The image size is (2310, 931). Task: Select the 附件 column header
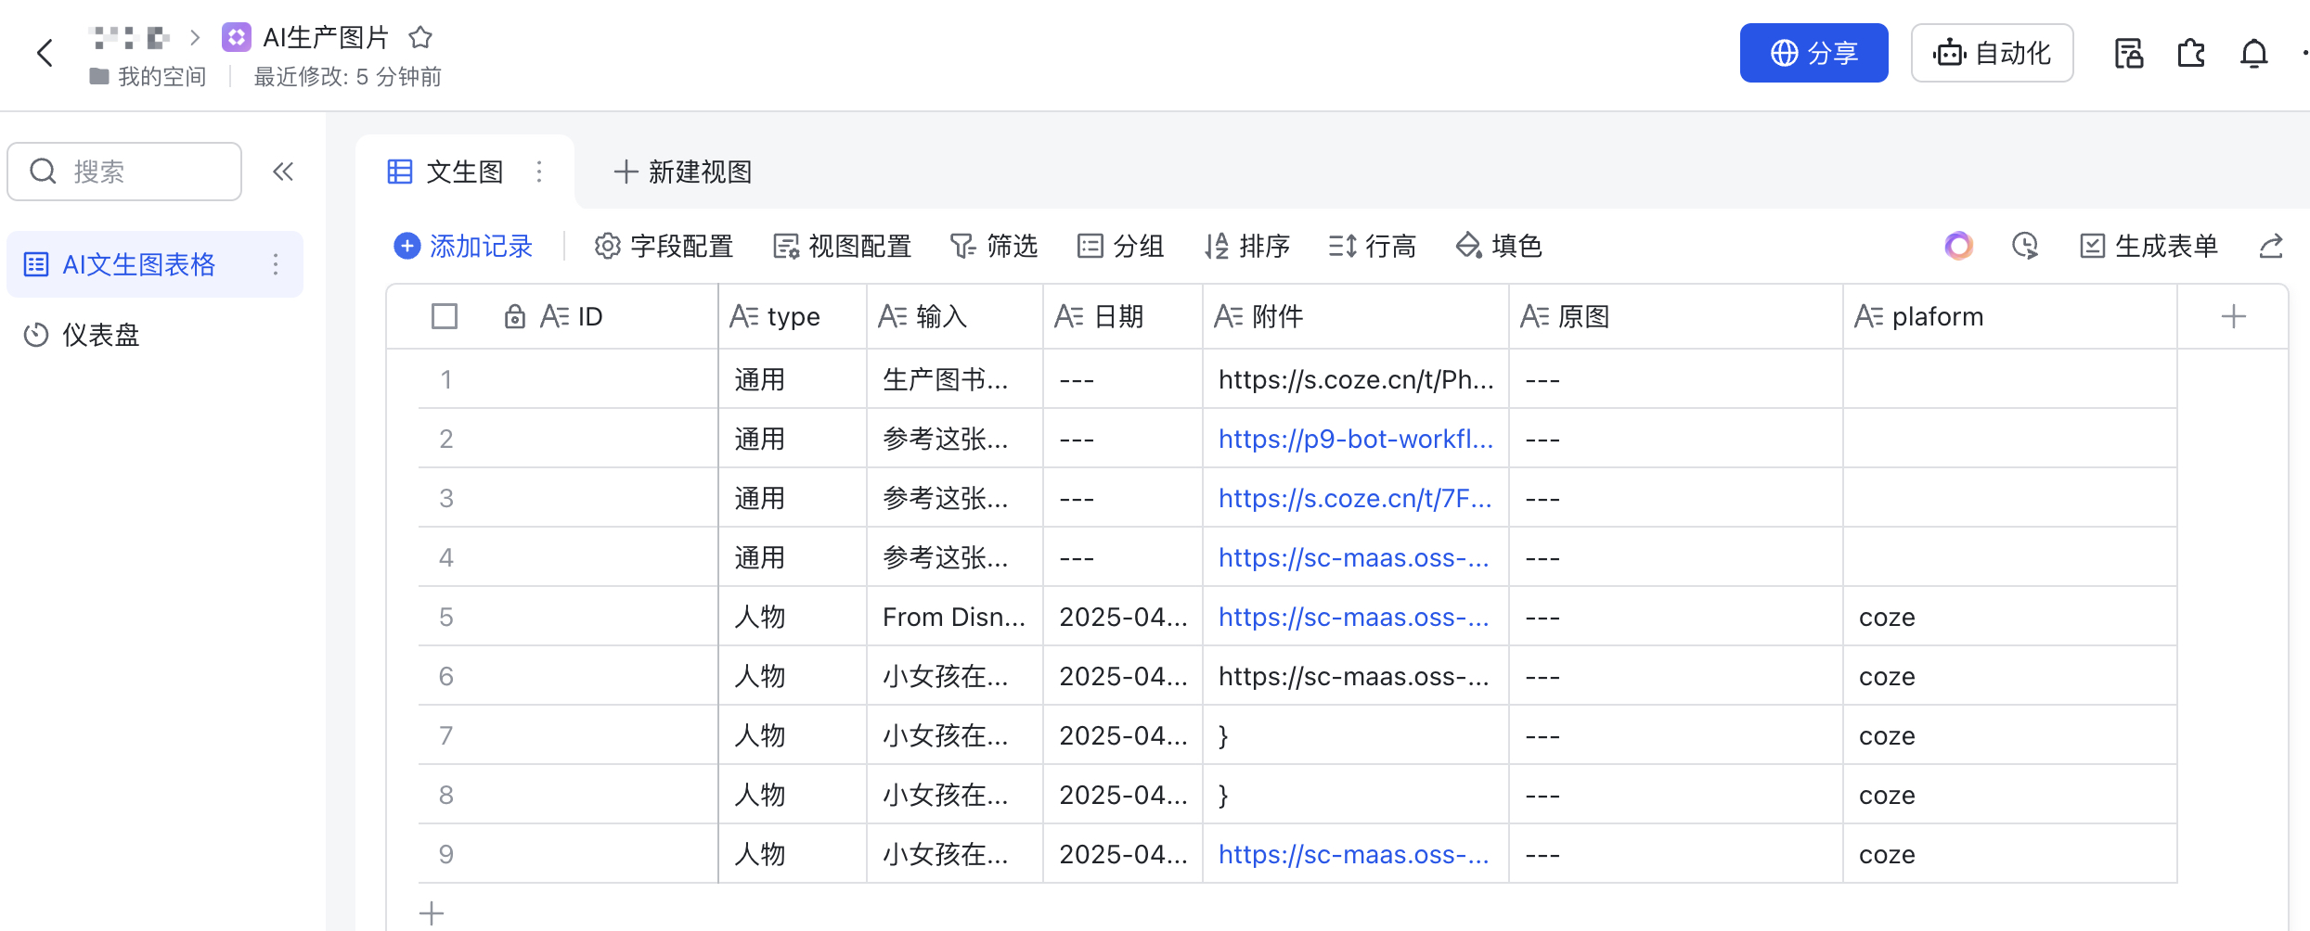coord(1356,316)
